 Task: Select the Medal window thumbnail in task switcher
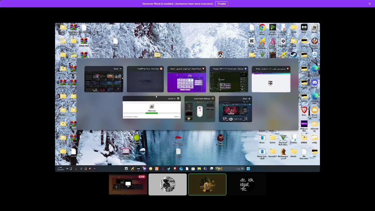click(104, 79)
